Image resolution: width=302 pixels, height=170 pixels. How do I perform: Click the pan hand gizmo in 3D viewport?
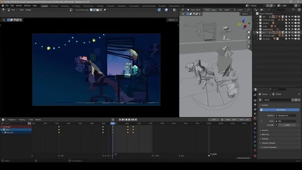point(249,37)
